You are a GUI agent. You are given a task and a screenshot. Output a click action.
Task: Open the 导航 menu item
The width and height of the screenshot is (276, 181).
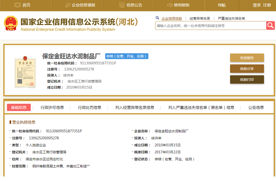pos(221,5)
